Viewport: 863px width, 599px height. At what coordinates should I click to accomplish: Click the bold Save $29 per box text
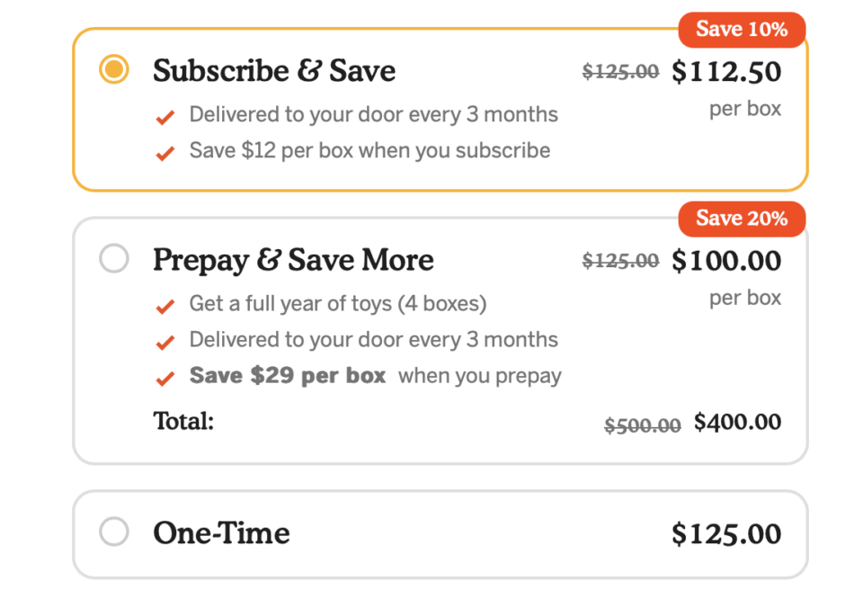[x=288, y=376]
